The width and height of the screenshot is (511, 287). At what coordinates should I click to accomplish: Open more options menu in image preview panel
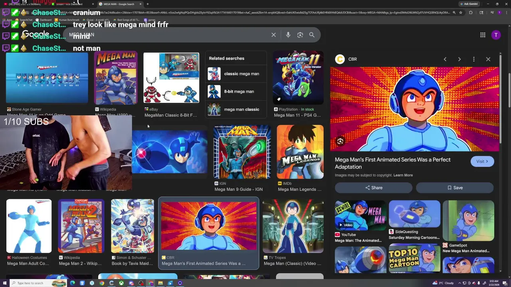point(474,59)
